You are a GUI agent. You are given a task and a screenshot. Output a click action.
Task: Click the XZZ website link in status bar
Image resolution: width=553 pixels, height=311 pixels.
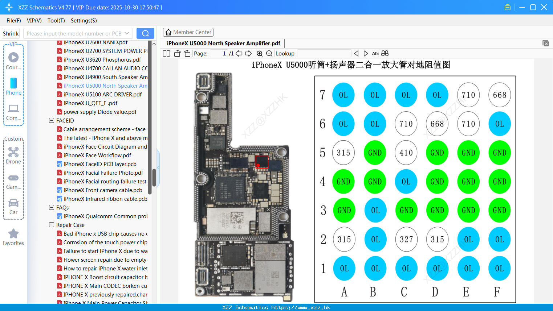pos(301,308)
